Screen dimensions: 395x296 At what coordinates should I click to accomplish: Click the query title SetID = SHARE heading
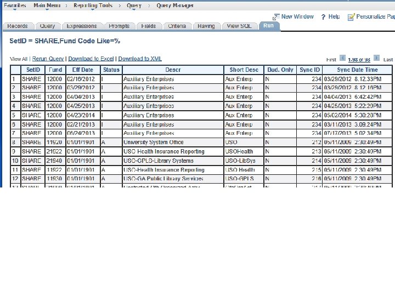point(65,41)
